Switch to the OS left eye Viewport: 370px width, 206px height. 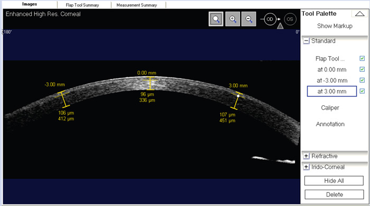pos(290,19)
